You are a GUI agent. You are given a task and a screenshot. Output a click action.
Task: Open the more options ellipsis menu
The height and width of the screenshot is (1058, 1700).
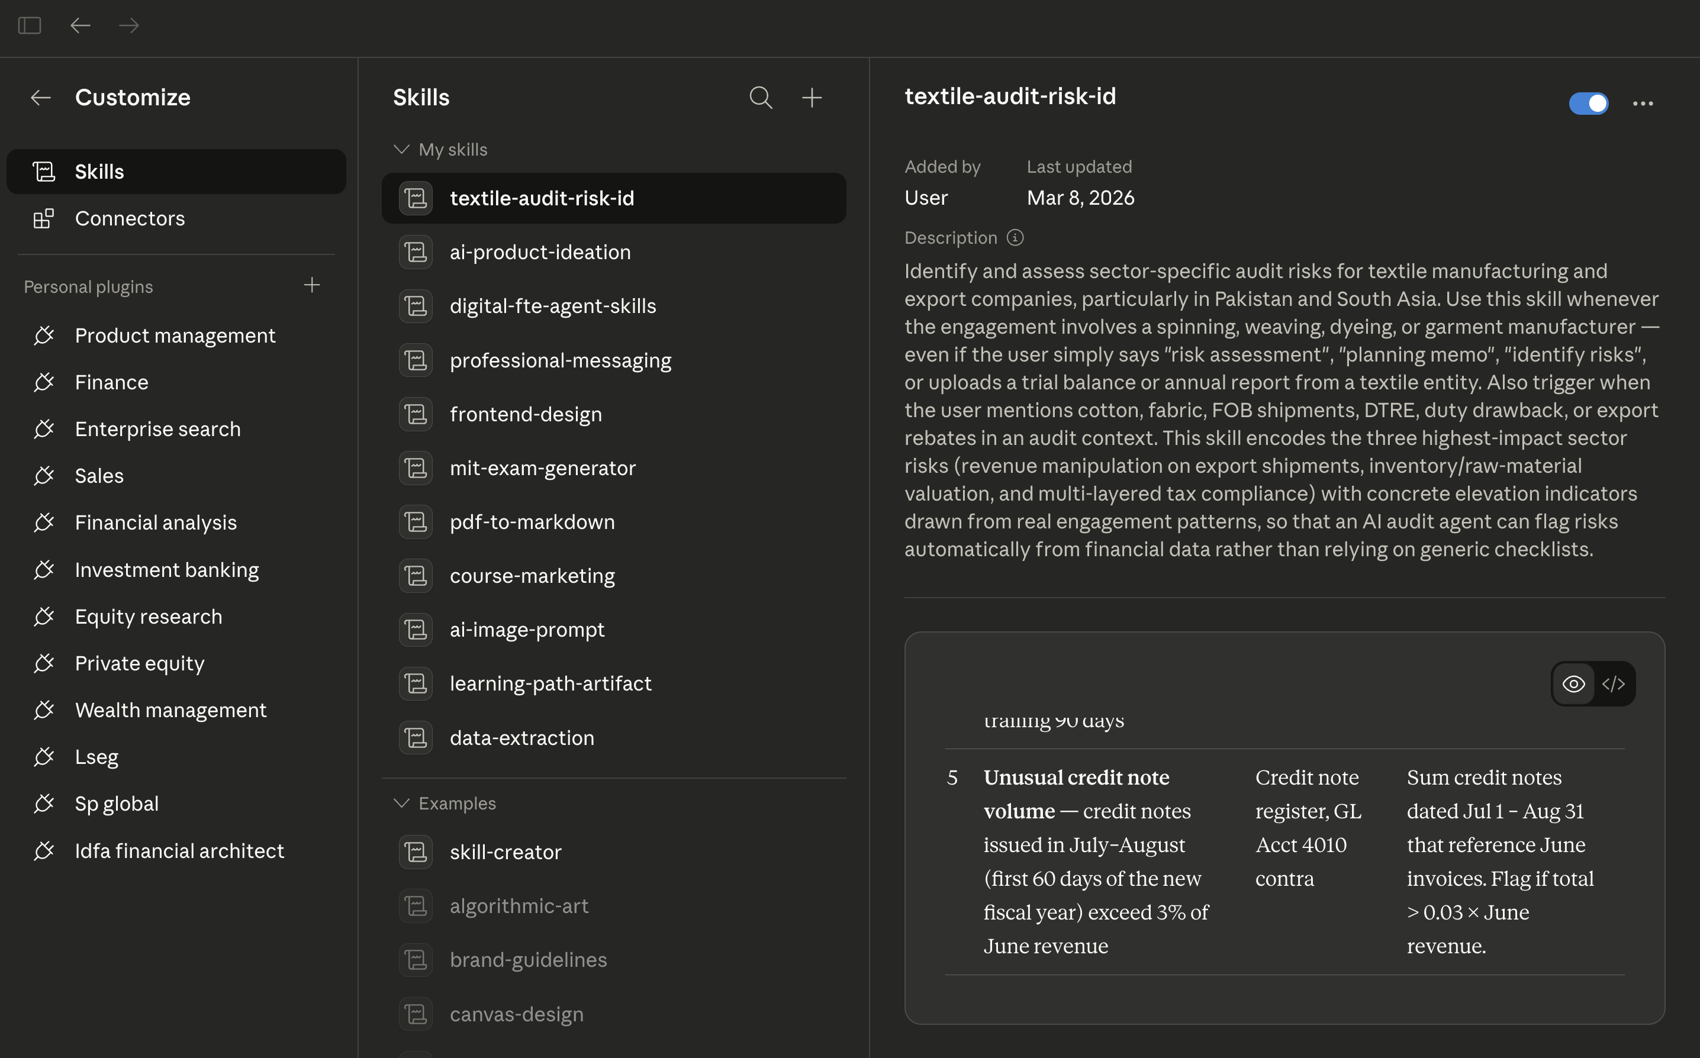(x=1643, y=103)
